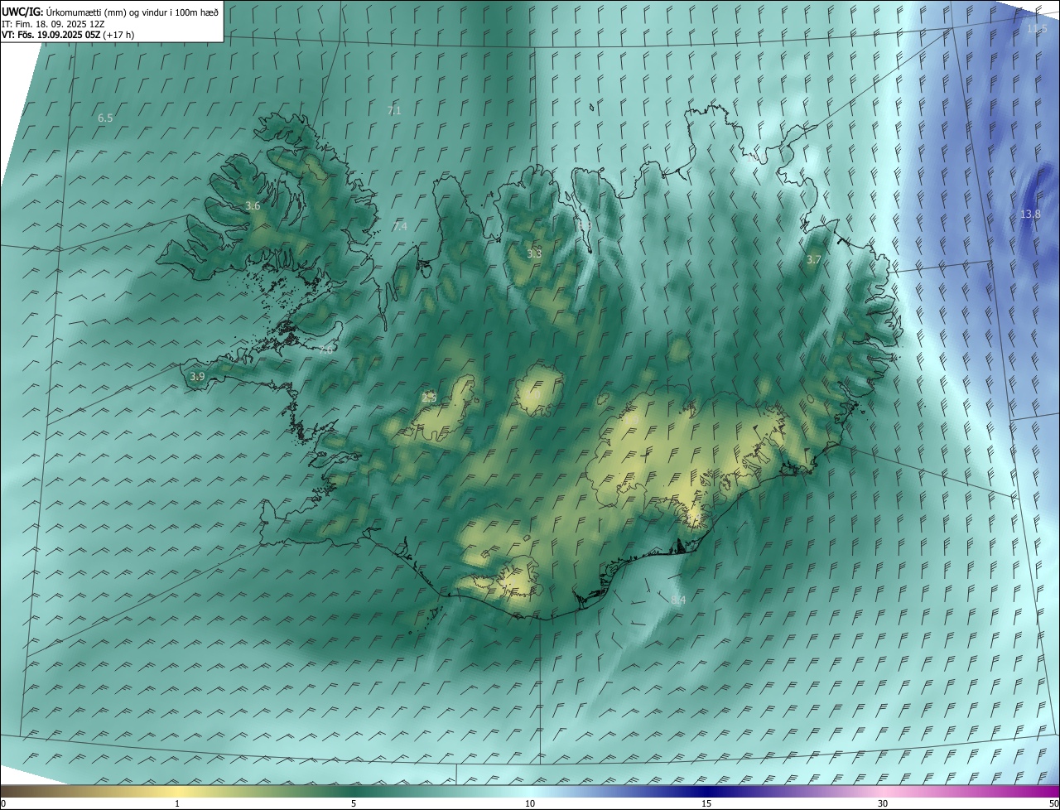Click the '3.6' value over the Westfjords
1060x810 pixels.
point(253,206)
